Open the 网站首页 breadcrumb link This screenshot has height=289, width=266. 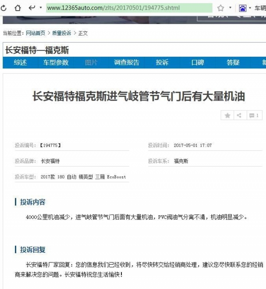point(35,33)
